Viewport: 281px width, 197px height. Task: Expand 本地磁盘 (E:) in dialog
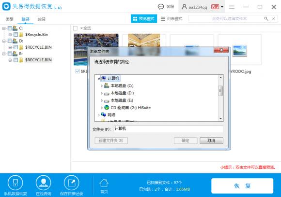click(102, 100)
